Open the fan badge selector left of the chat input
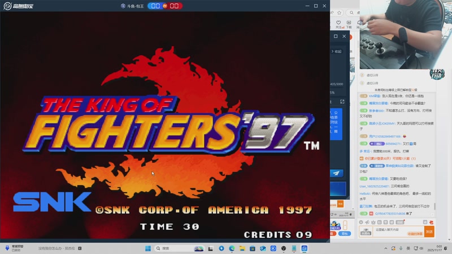The image size is (452, 254). click(366, 231)
